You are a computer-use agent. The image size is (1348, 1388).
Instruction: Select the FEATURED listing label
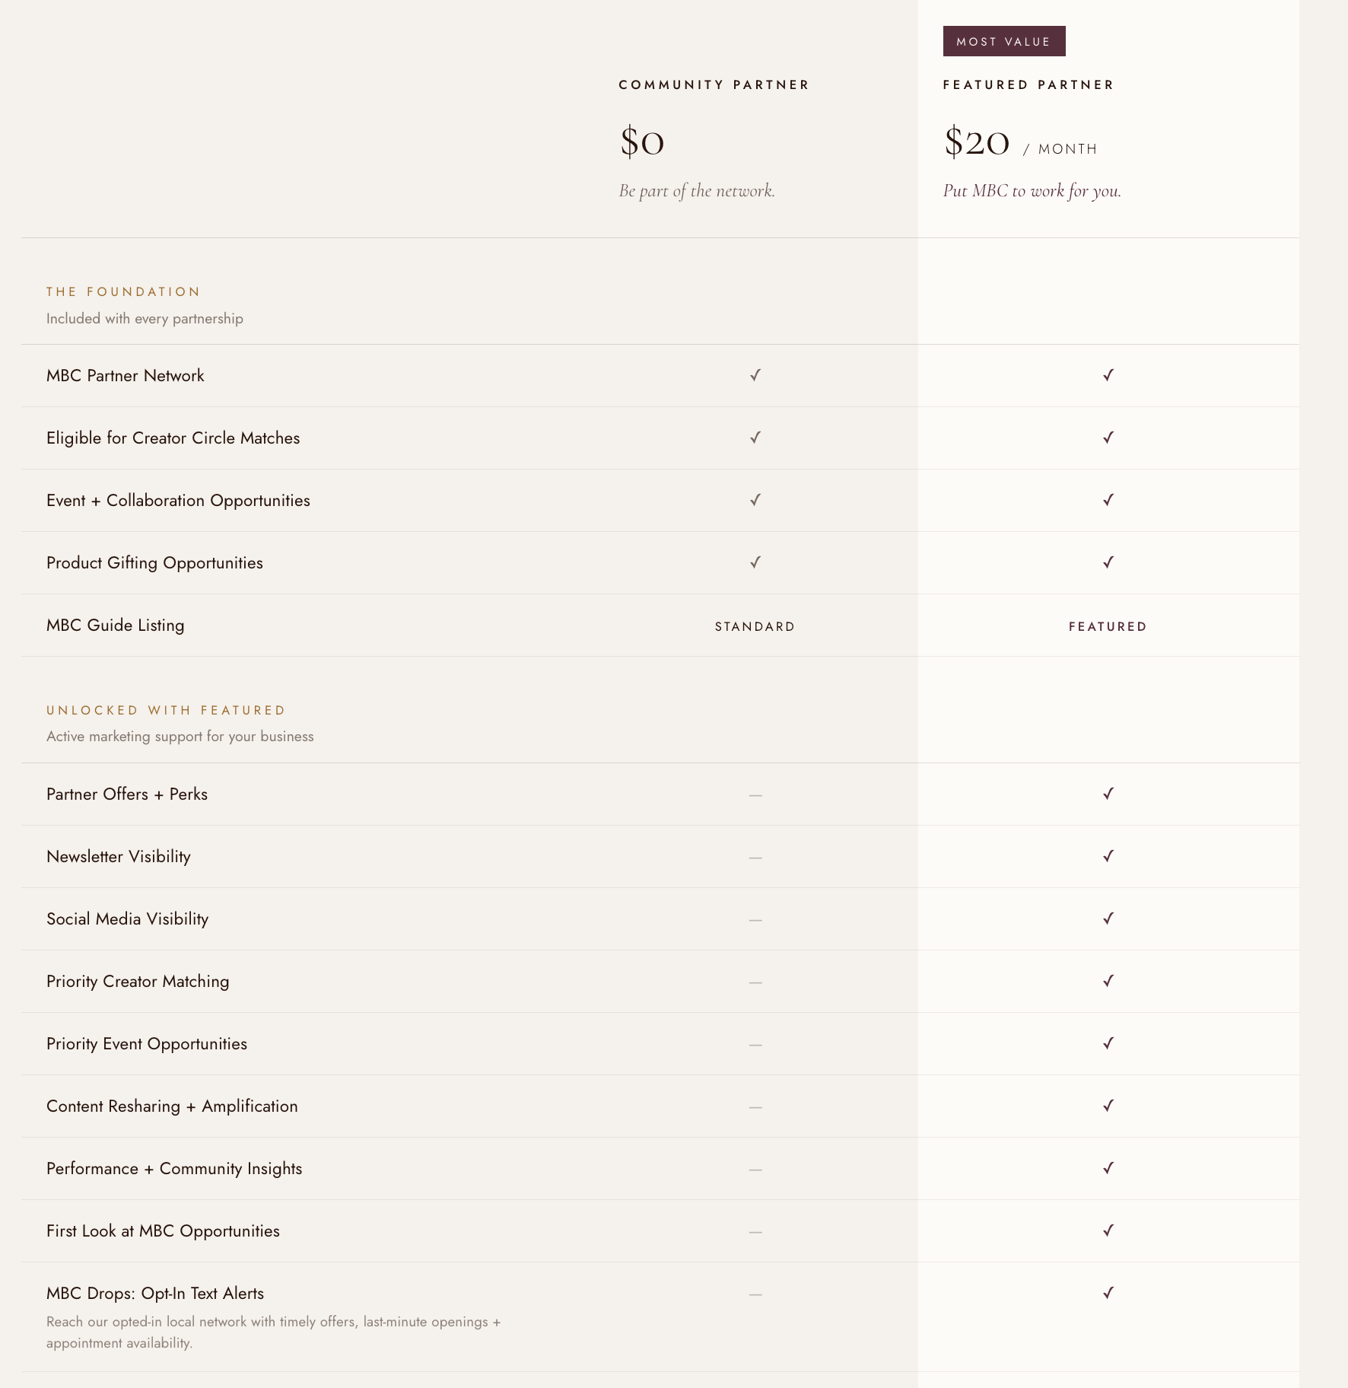[1108, 626]
